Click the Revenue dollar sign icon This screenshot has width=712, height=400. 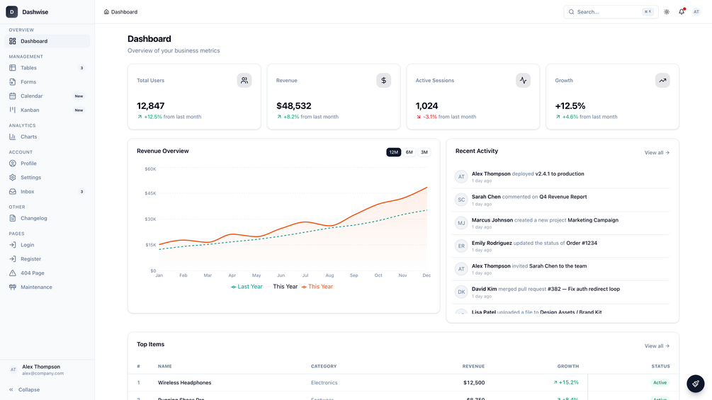(384, 80)
